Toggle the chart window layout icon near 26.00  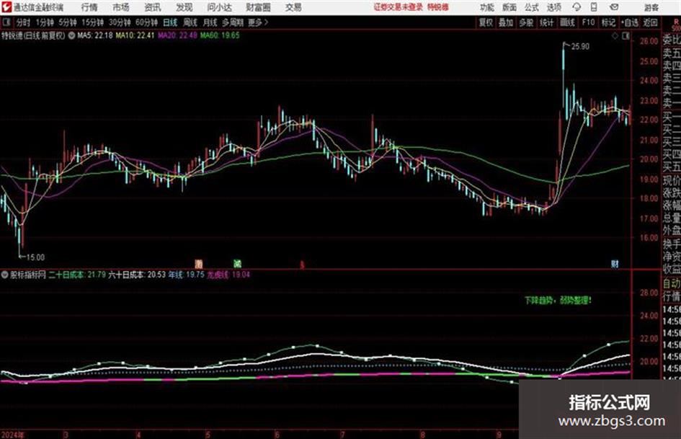click(626, 36)
